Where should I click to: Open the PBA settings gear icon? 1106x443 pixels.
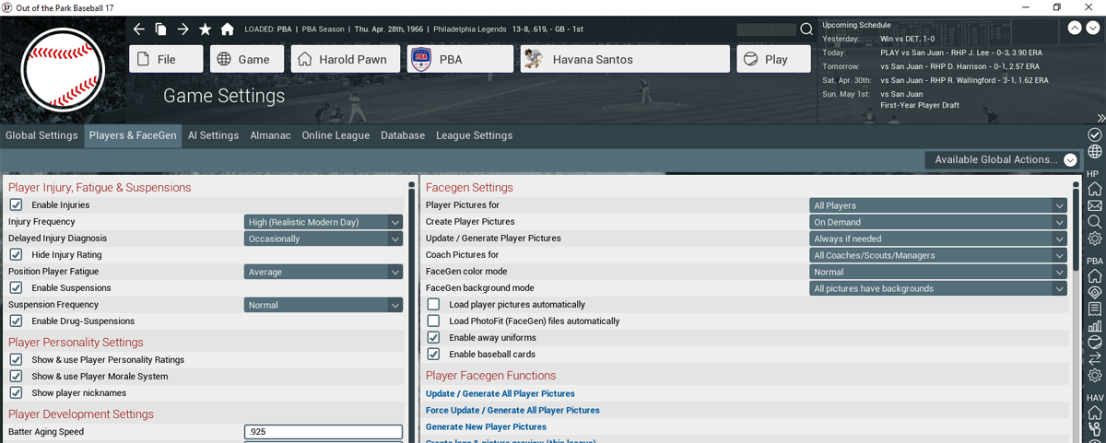[x=1095, y=376]
